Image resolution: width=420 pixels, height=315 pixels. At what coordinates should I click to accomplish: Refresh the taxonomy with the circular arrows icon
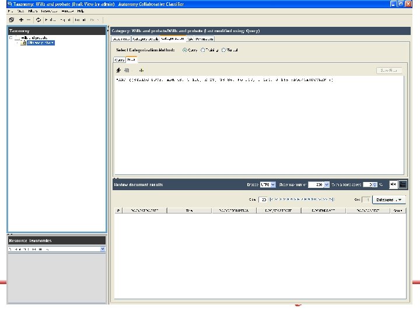point(38,20)
